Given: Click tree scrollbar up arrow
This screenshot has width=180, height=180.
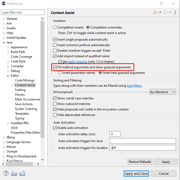Looking at the screenshot, I should tap(42, 19).
